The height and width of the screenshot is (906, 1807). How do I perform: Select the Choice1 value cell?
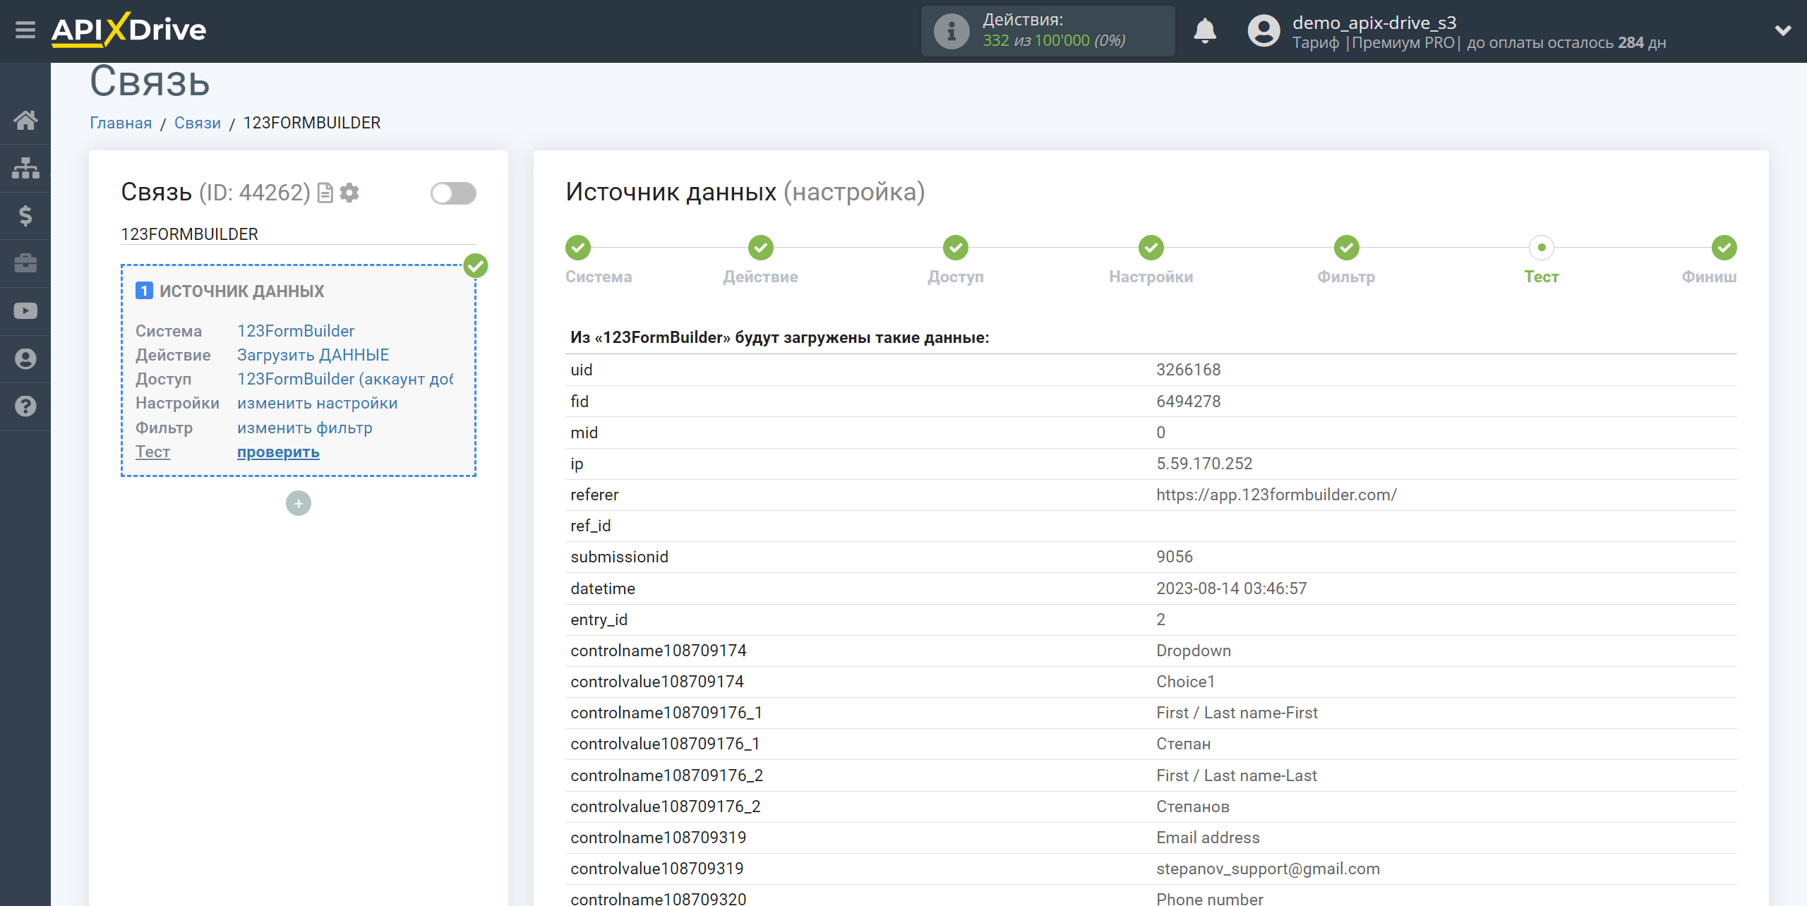(1186, 682)
